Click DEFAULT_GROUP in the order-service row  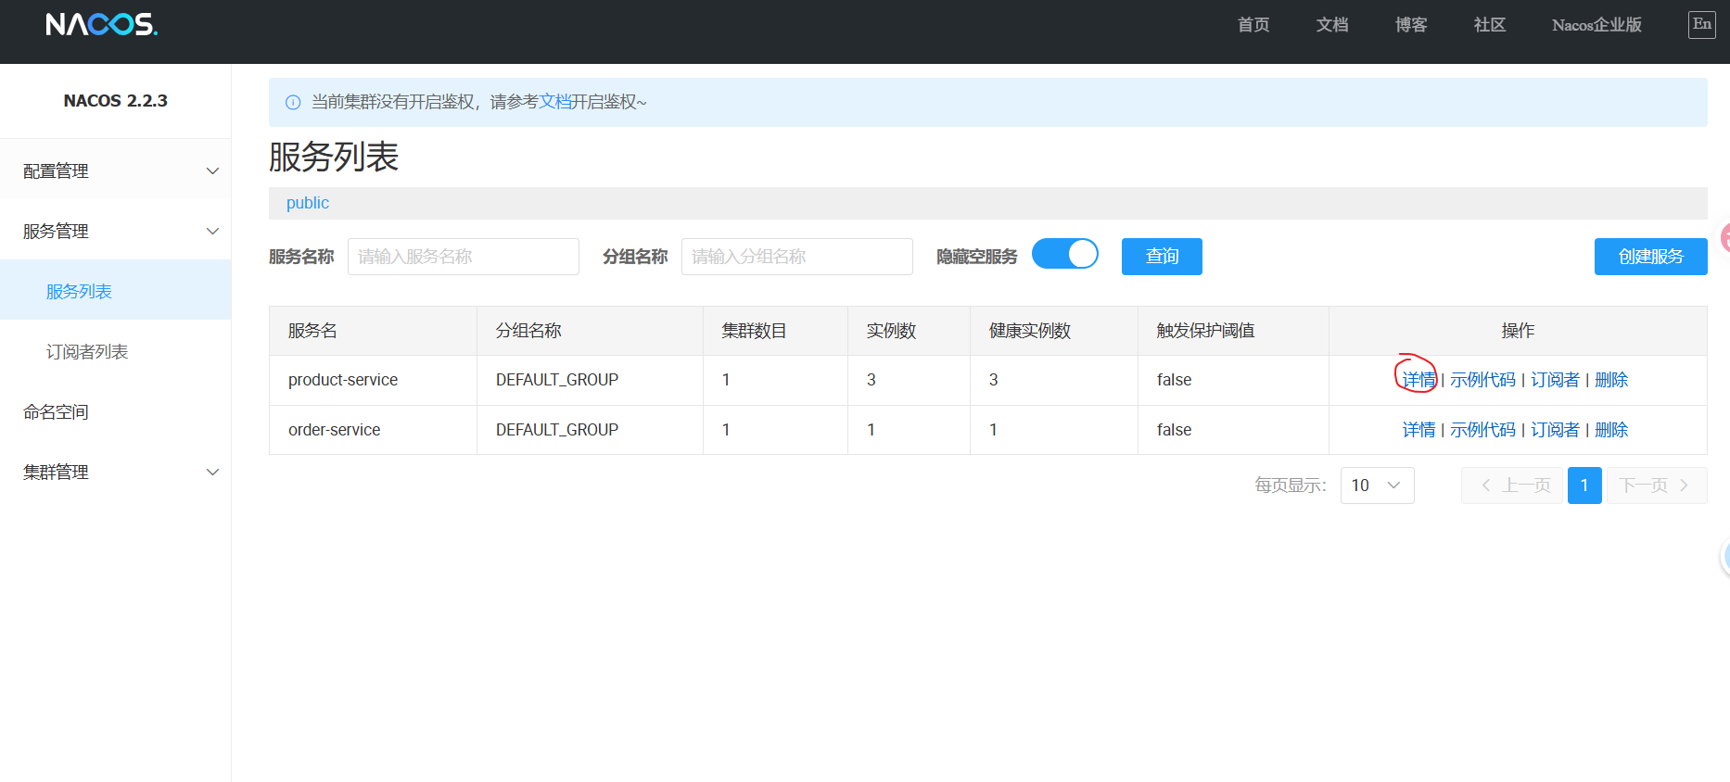(x=557, y=430)
